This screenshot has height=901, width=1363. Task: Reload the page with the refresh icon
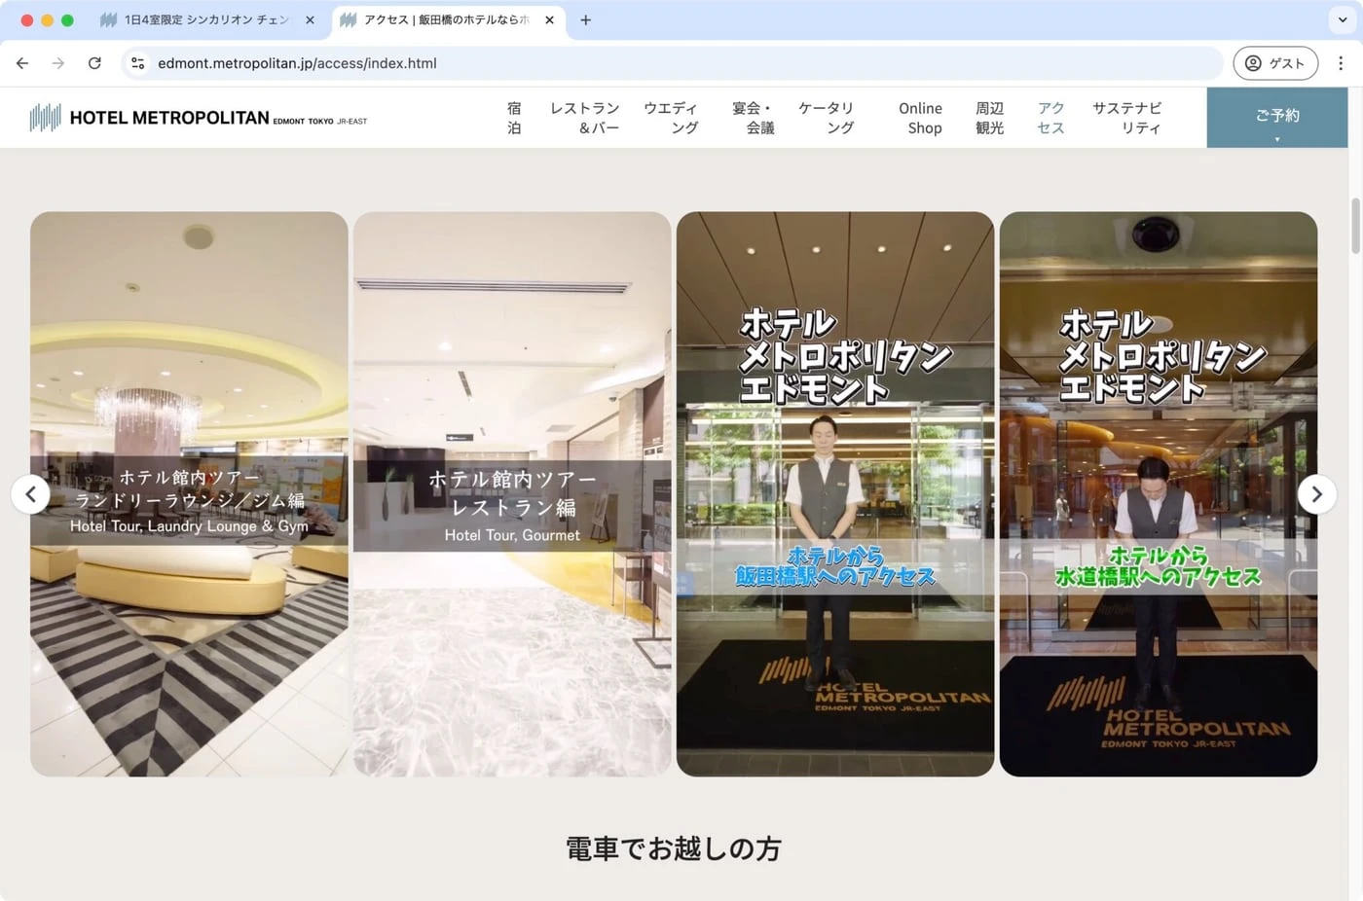(x=94, y=63)
